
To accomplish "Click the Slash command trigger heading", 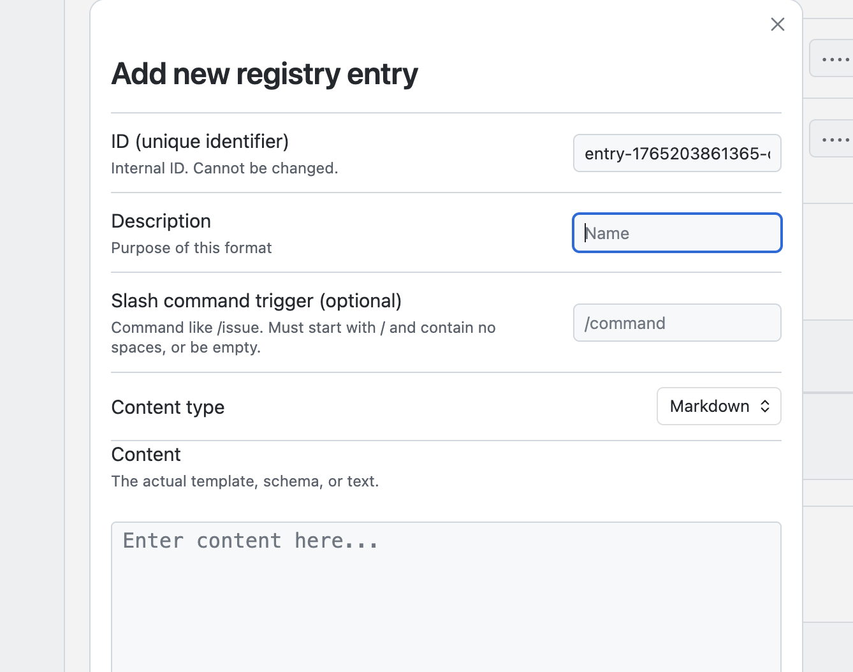I will click(256, 300).
